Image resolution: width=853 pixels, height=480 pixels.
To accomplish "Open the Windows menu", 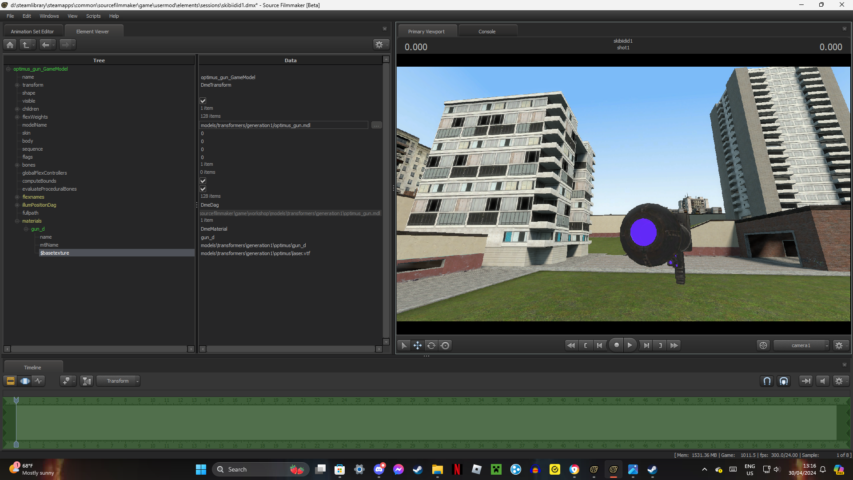I will (49, 16).
